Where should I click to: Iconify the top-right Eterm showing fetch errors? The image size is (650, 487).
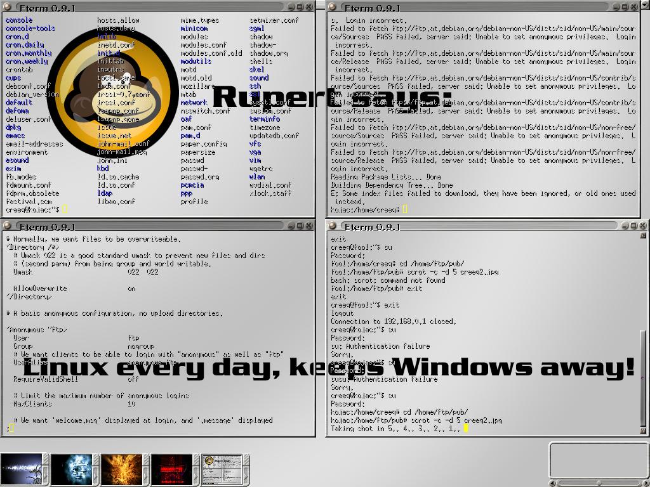click(x=616, y=7)
